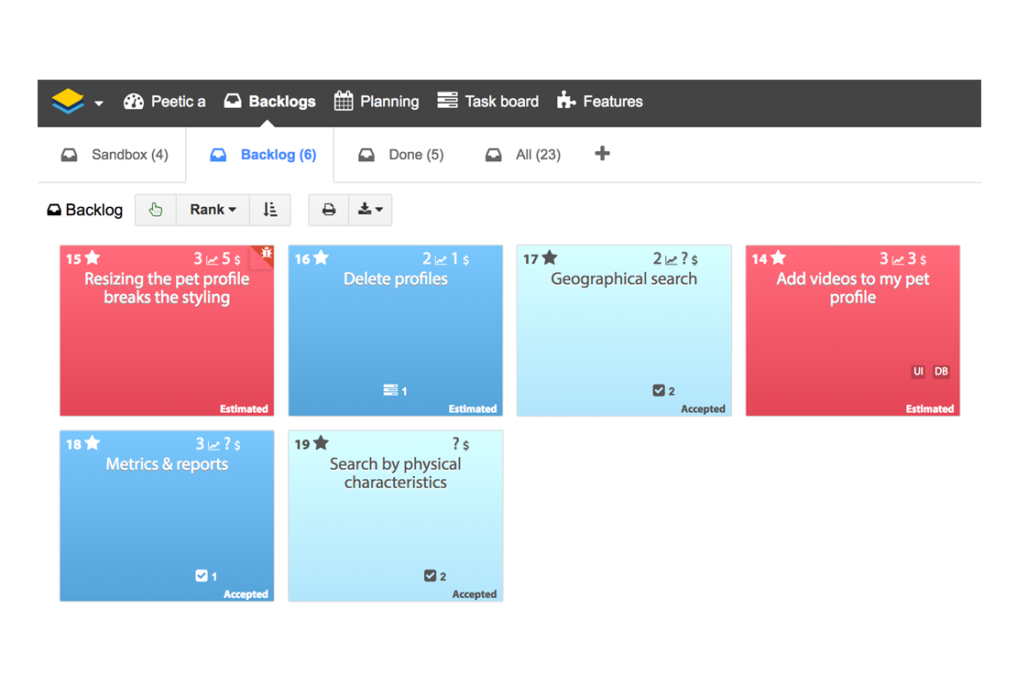This screenshot has width=1017, height=696.
Task: Open the Rank sort dropdown
Action: (213, 210)
